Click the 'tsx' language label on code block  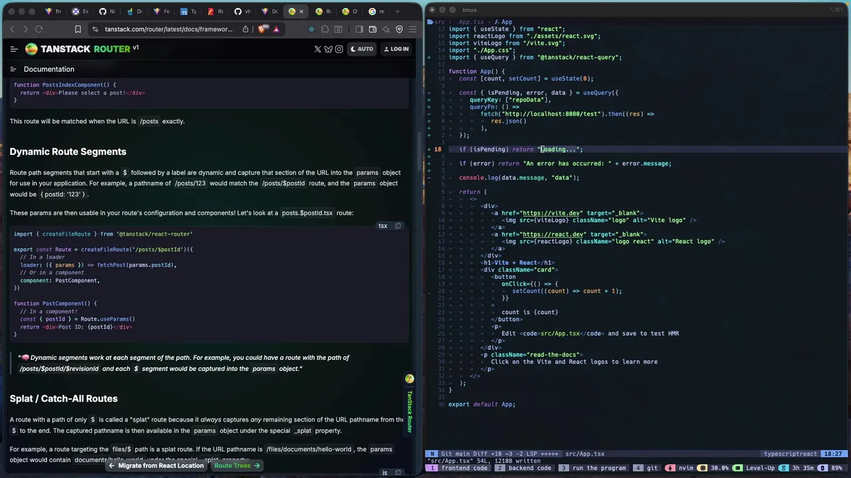(x=383, y=226)
